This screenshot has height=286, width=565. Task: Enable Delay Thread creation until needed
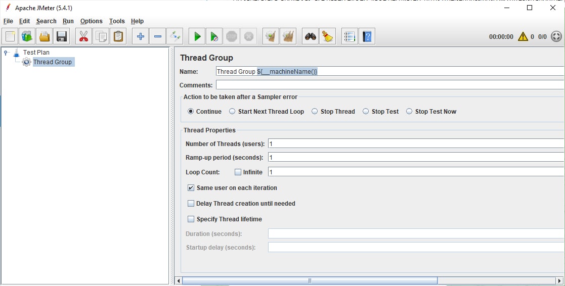(191, 204)
